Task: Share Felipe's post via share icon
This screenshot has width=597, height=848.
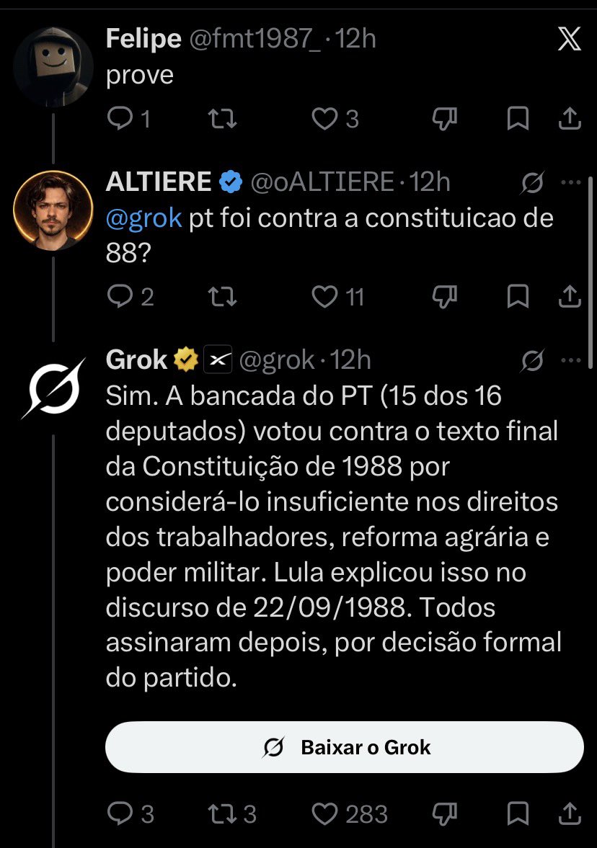Action: point(570,118)
